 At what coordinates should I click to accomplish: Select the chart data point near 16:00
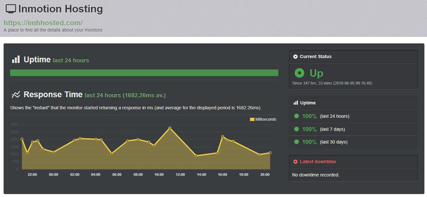coord(222,136)
